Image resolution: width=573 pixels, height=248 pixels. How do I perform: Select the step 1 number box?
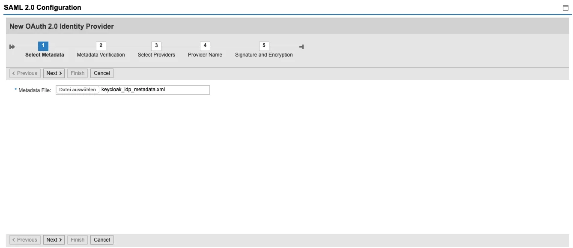43,46
